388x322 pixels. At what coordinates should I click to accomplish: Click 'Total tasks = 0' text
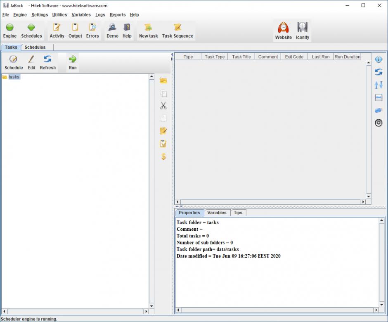[192, 236]
